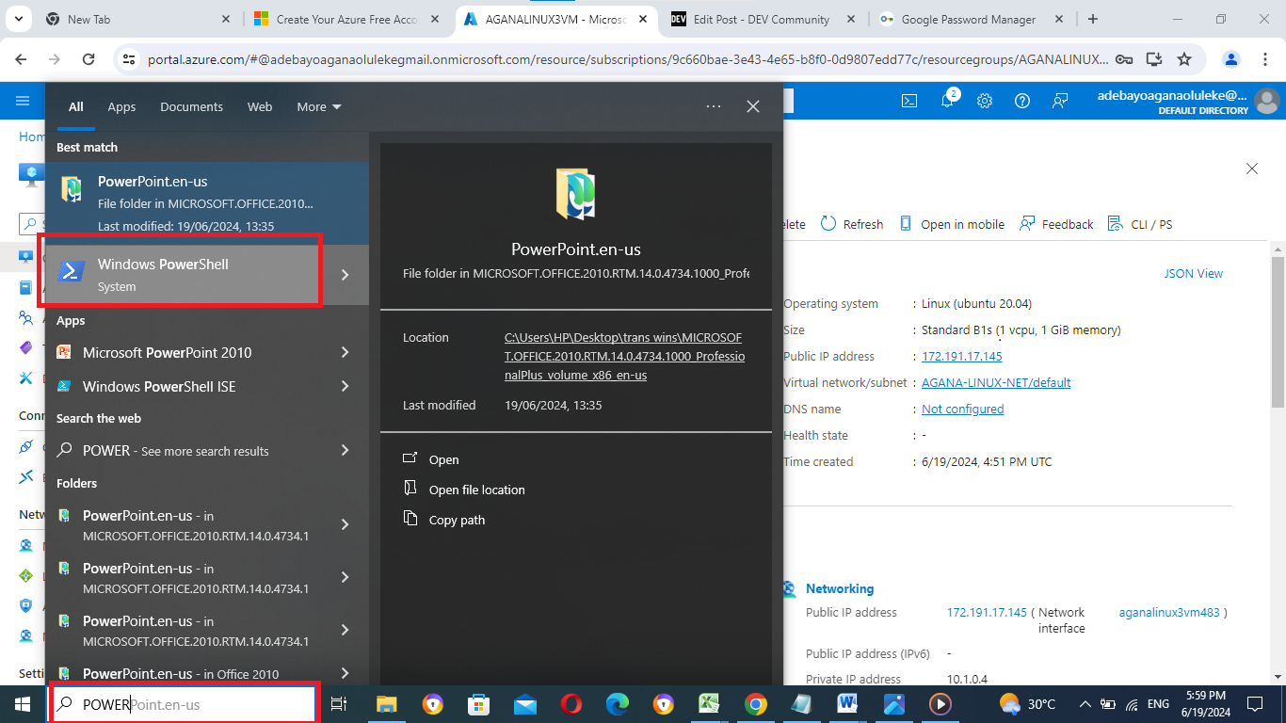The image size is (1286, 723).
Task: Close the Windows search panel
Action: pos(753,106)
